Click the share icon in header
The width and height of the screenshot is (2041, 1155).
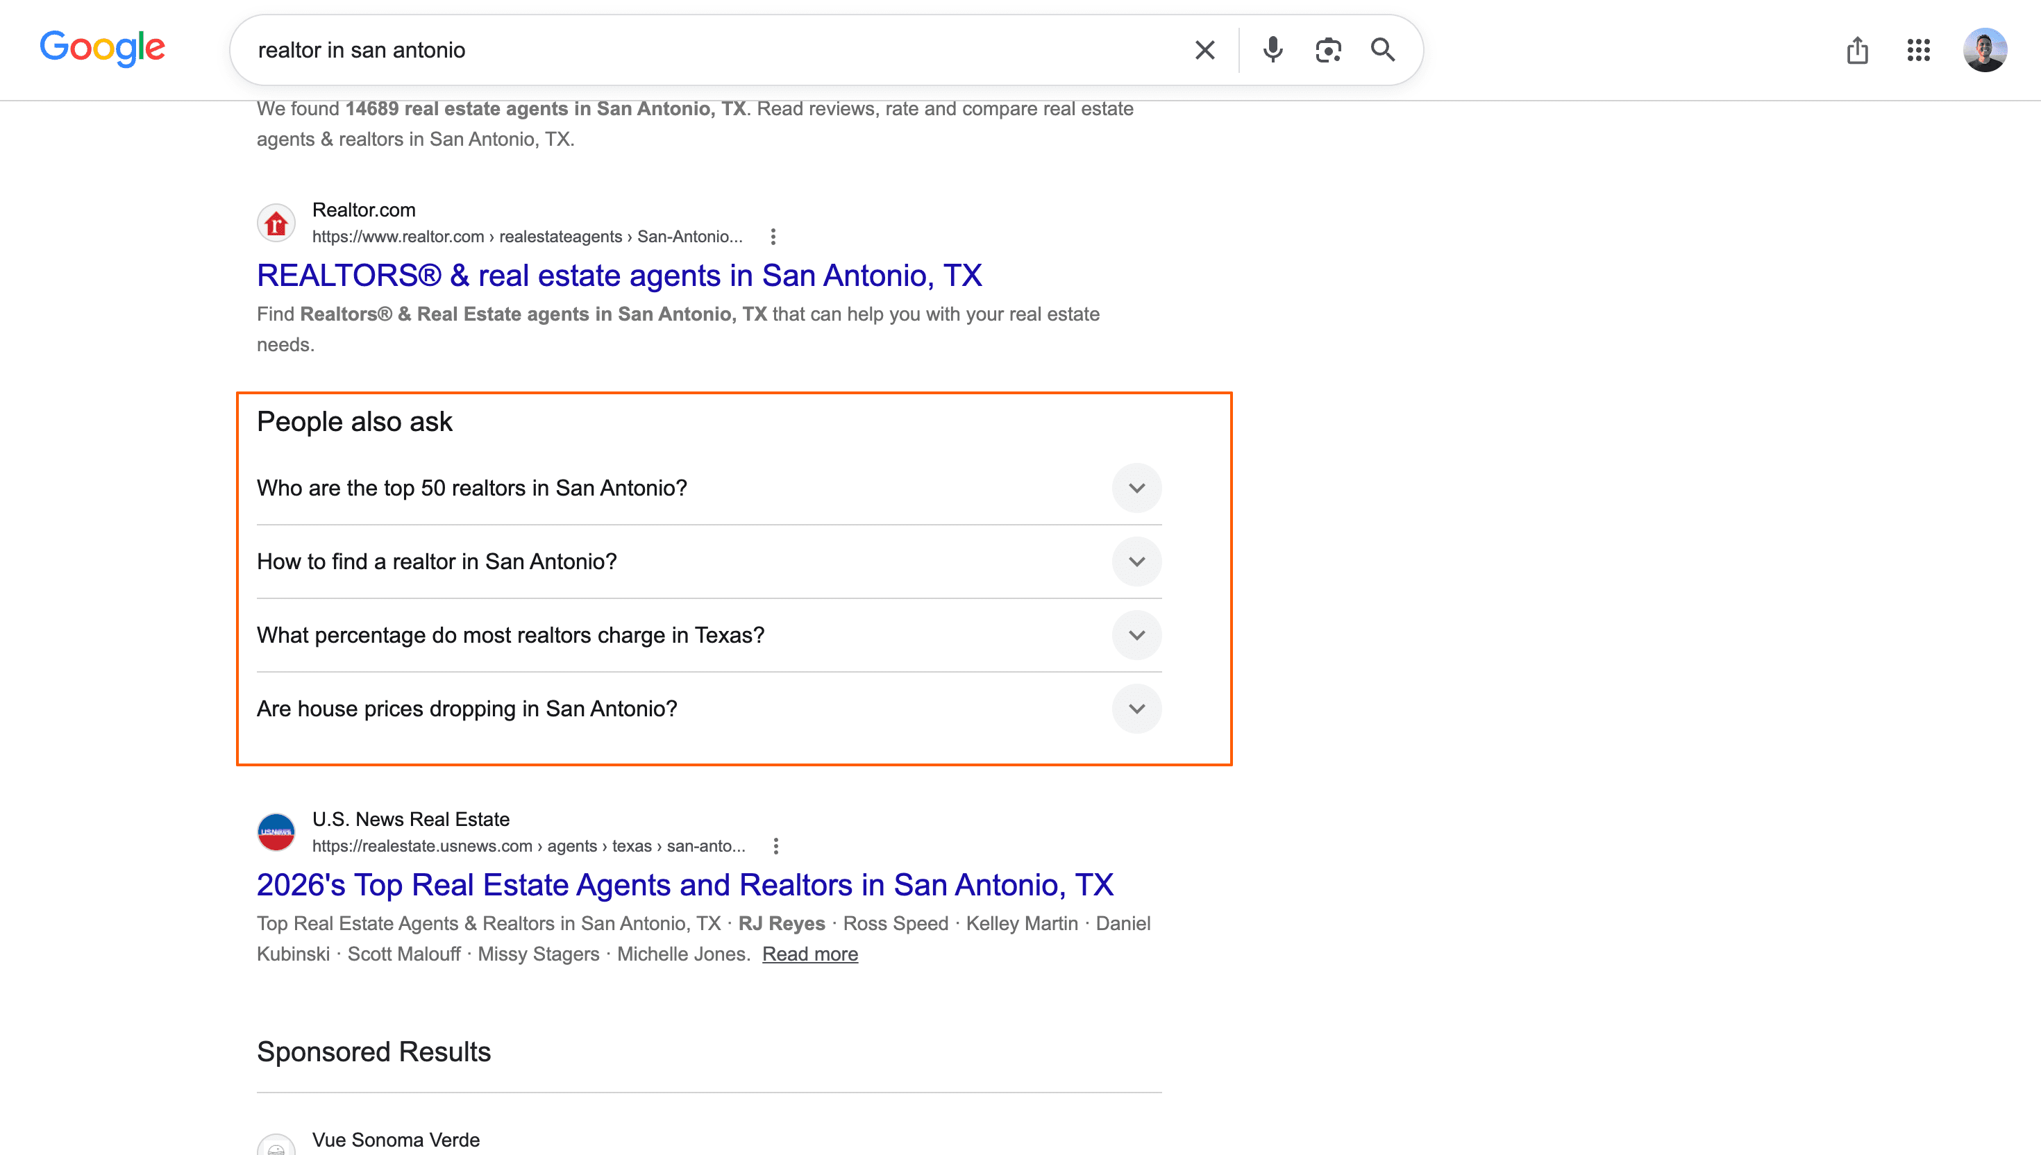click(x=1857, y=50)
